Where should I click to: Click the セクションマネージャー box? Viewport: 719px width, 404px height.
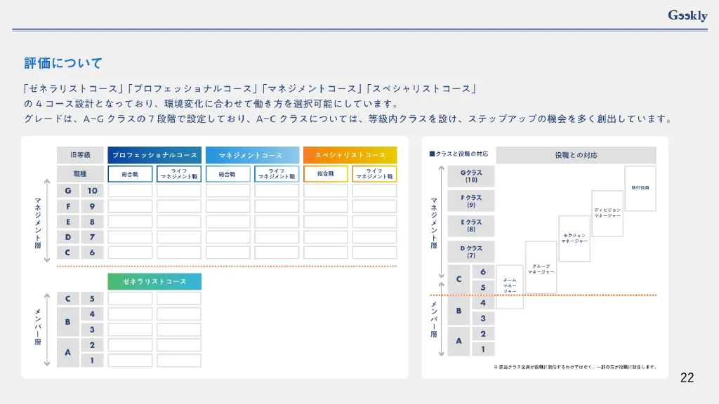pyautogui.click(x=574, y=238)
